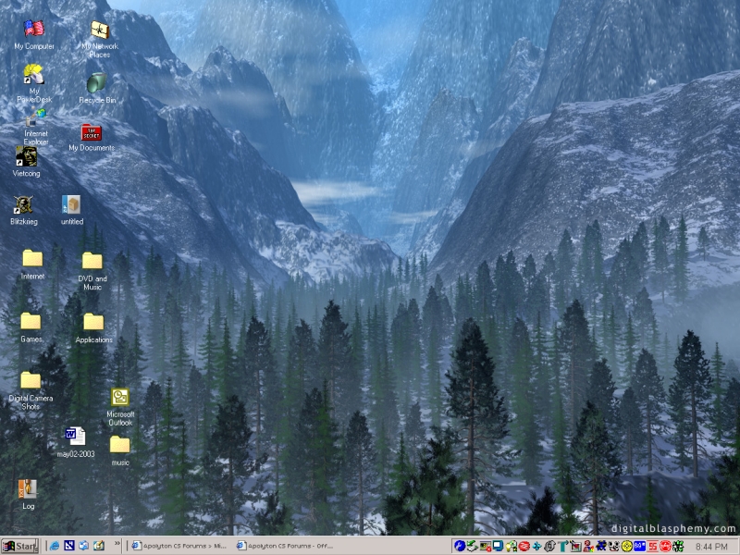Select the Log file icon

28,488
